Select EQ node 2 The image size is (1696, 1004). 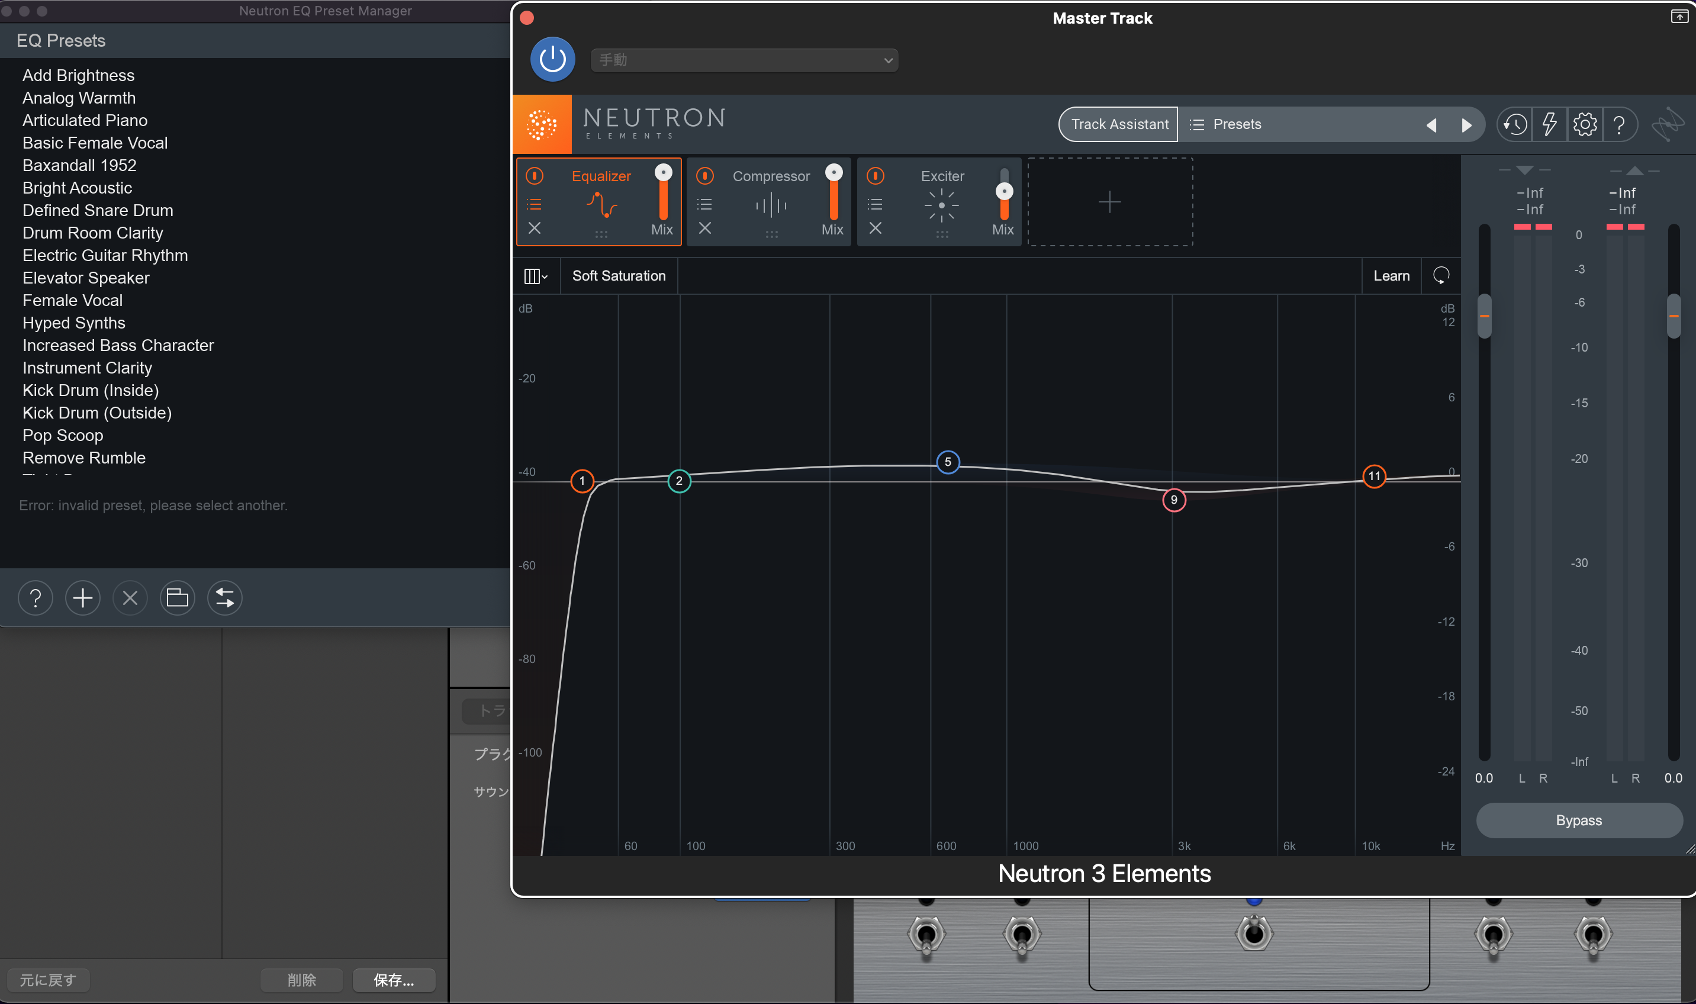[x=679, y=481]
